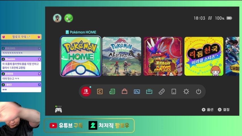Open System Settings gear icon
The height and width of the screenshot is (136, 242).
coord(186,92)
